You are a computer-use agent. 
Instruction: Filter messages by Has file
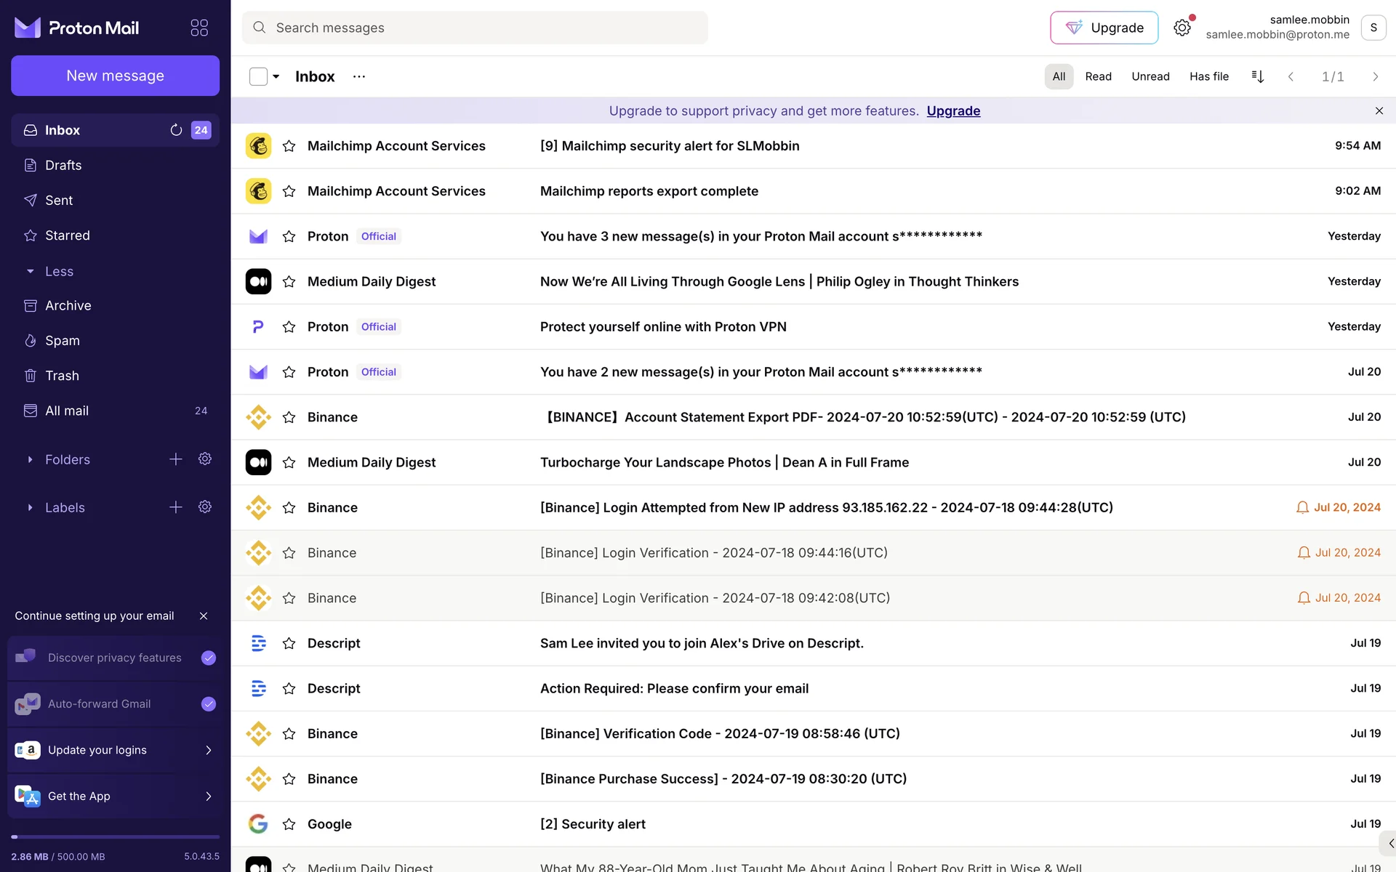pos(1208,76)
